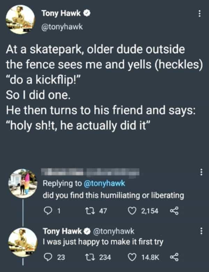Screen dimensions: 209x272
Task: Click the Tony Hawk display name on main tweet
Action: (x=61, y=13)
